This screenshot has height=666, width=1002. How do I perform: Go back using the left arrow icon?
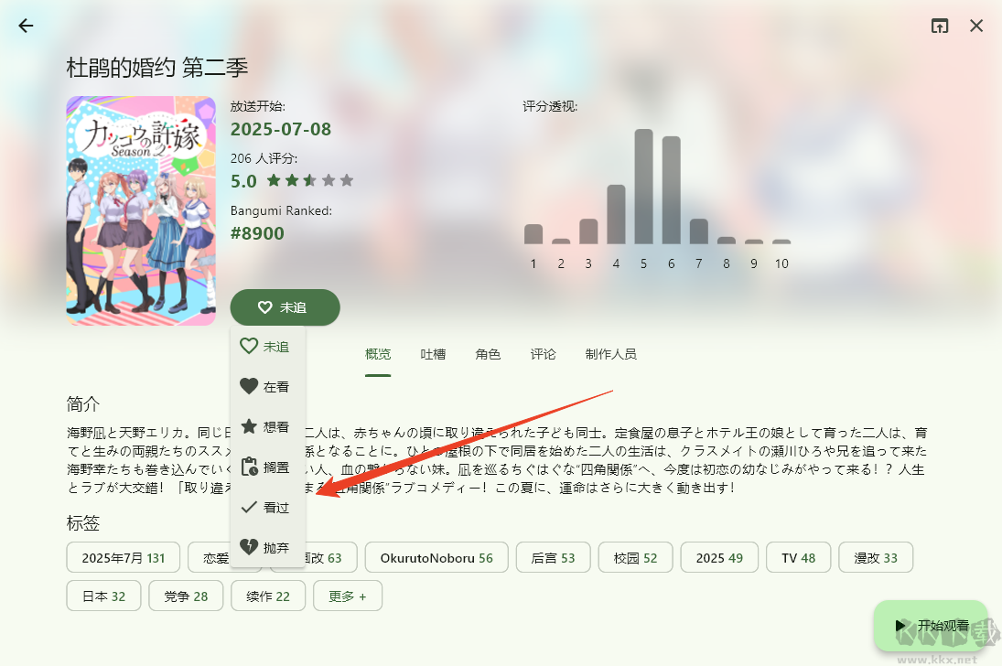[26, 26]
